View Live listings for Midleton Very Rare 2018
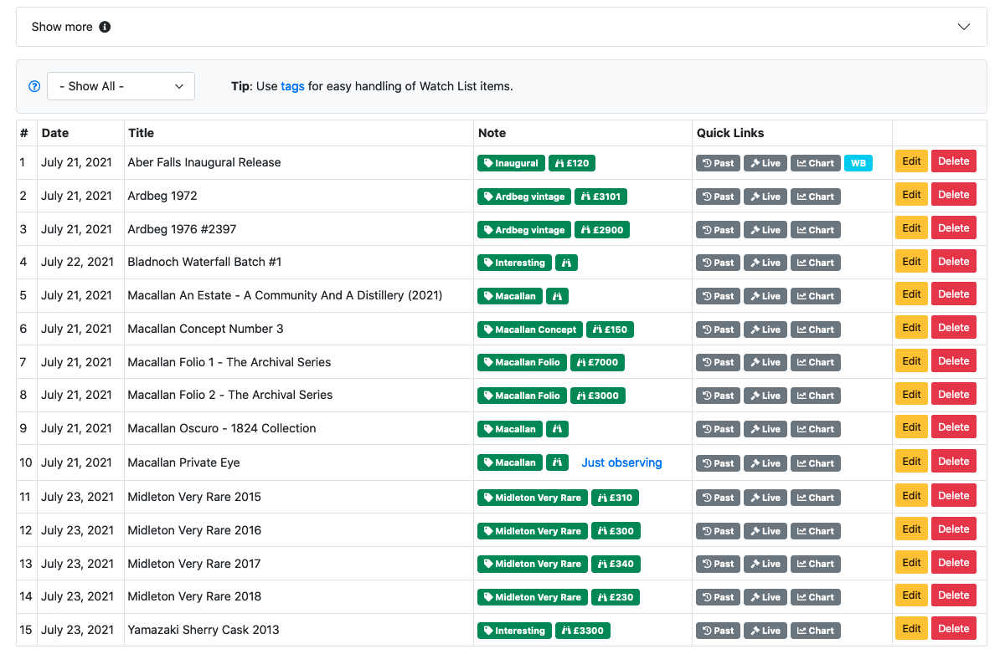This screenshot has width=1005, height=654. click(x=765, y=596)
